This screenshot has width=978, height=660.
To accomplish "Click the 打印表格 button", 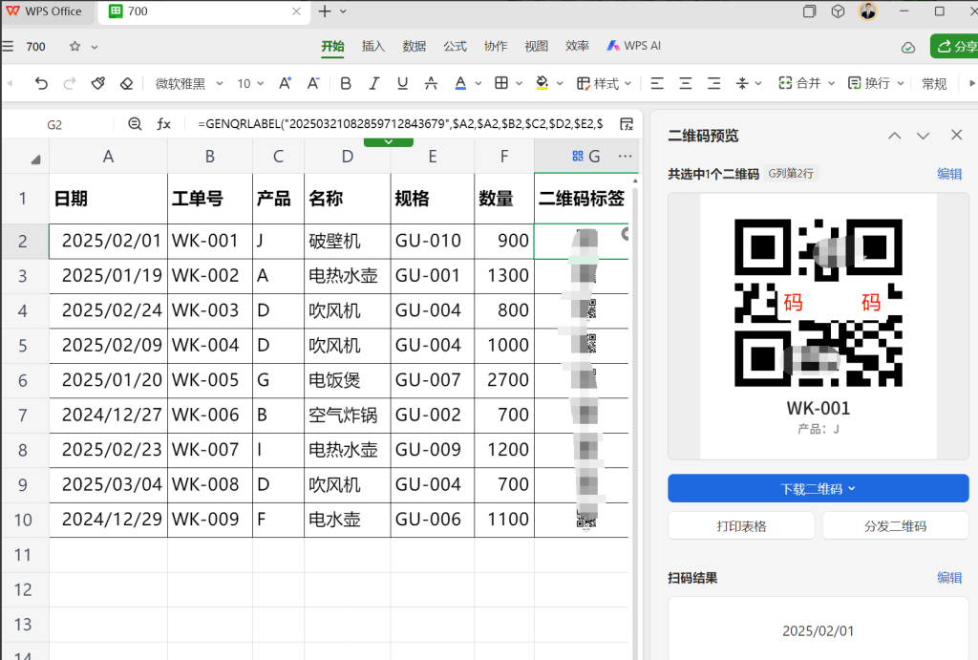I will [x=741, y=526].
